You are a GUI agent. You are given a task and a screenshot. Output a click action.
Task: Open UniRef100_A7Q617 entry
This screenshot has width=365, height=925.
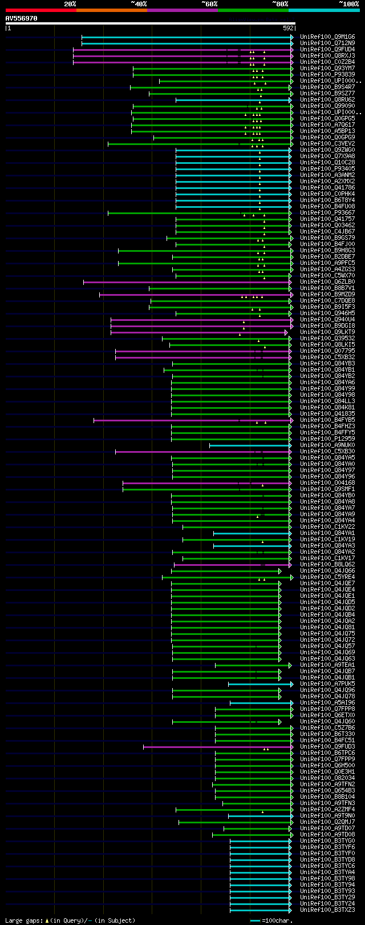click(x=327, y=125)
